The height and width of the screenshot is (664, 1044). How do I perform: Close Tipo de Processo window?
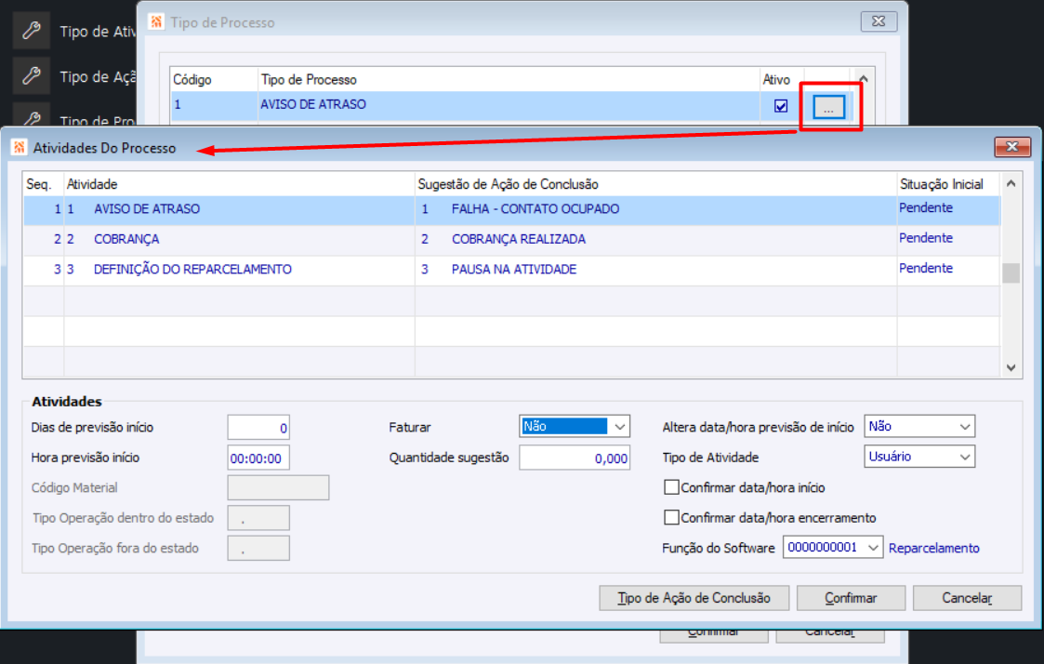[x=879, y=21]
